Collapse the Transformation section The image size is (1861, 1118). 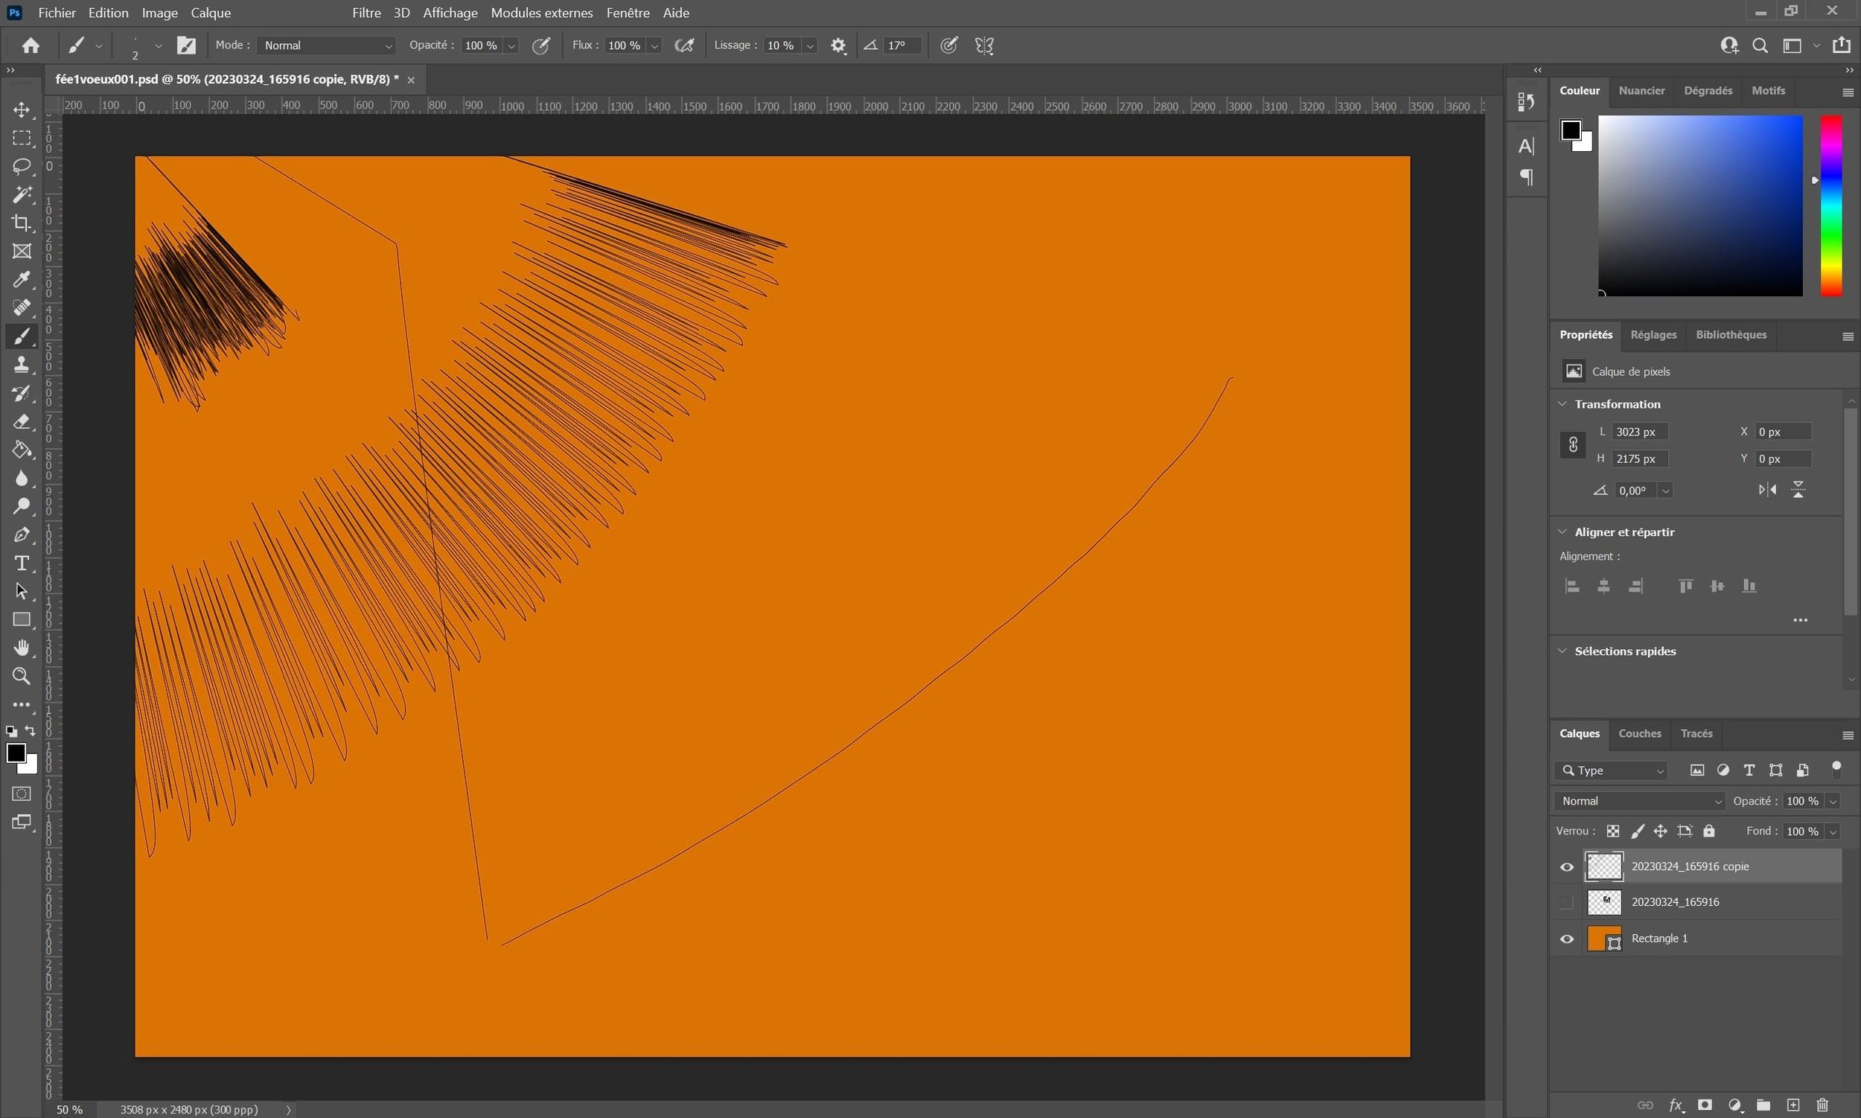point(1562,404)
